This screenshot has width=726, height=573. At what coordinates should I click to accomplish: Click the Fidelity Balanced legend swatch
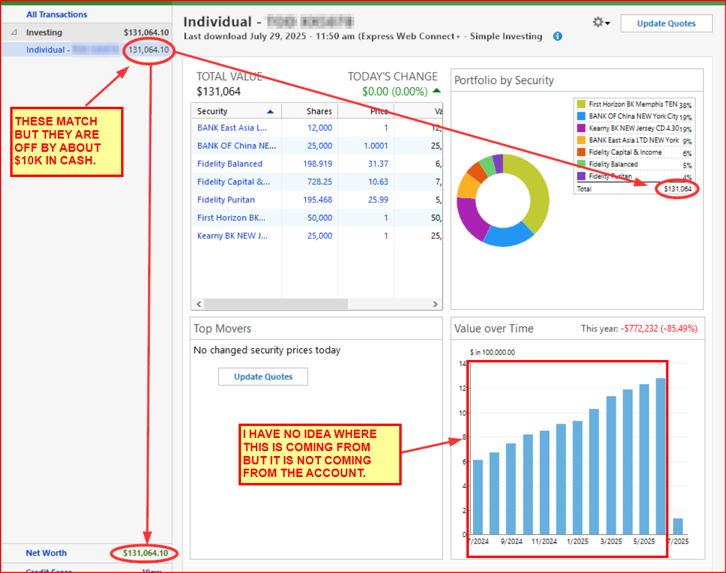582,164
